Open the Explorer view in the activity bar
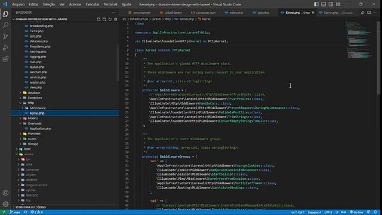Screen dimensions: 382x215 5,14
